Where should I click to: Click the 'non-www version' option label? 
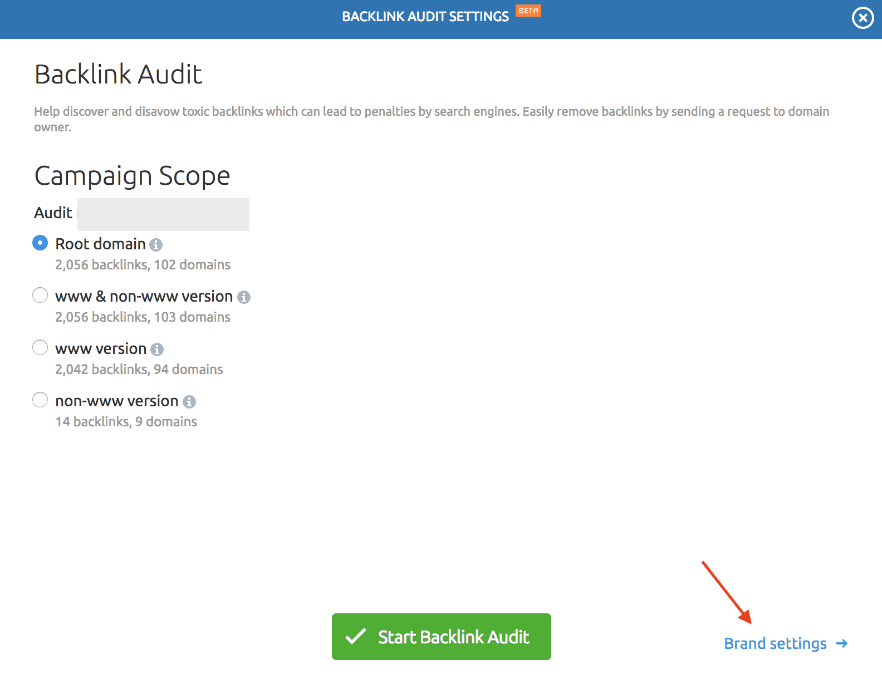coord(117,401)
